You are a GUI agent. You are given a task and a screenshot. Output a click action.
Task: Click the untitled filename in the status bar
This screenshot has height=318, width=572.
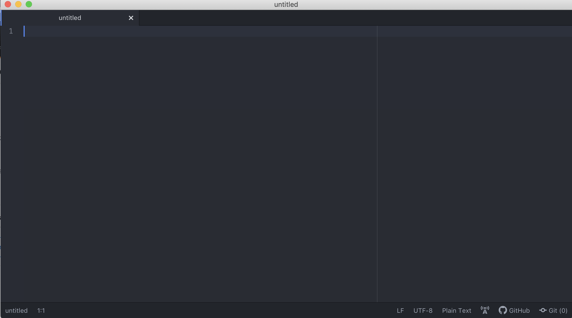coord(17,310)
